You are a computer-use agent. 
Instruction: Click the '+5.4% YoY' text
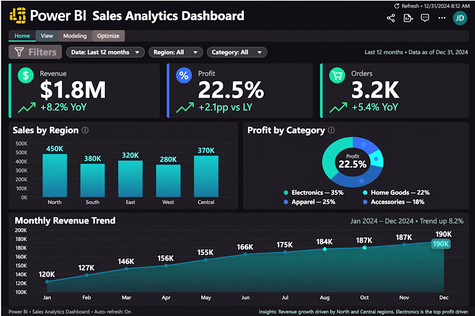point(375,107)
